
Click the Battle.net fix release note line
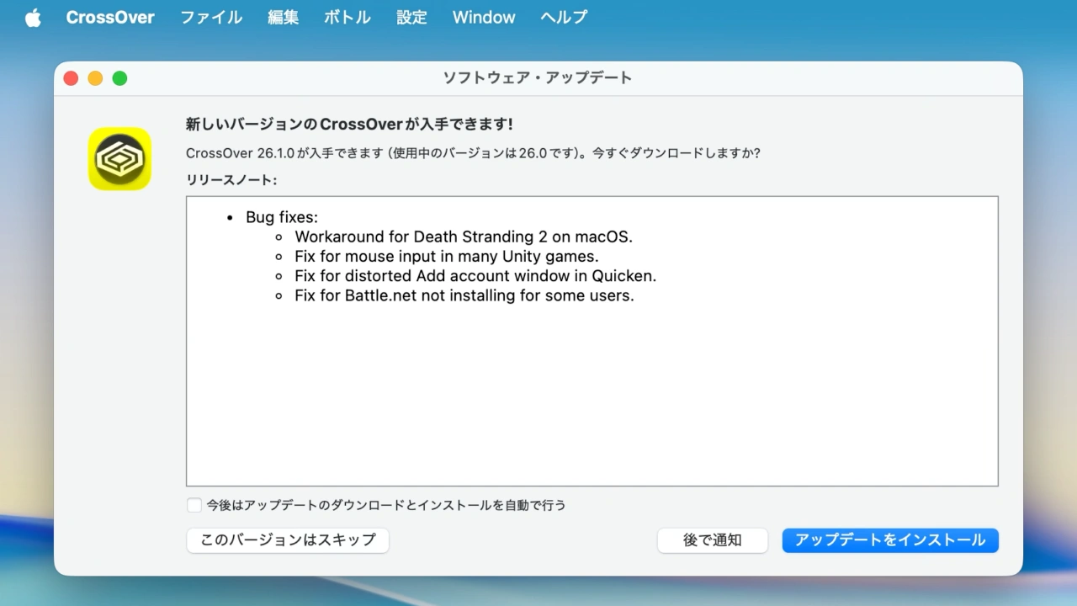click(x=464, y=295)
